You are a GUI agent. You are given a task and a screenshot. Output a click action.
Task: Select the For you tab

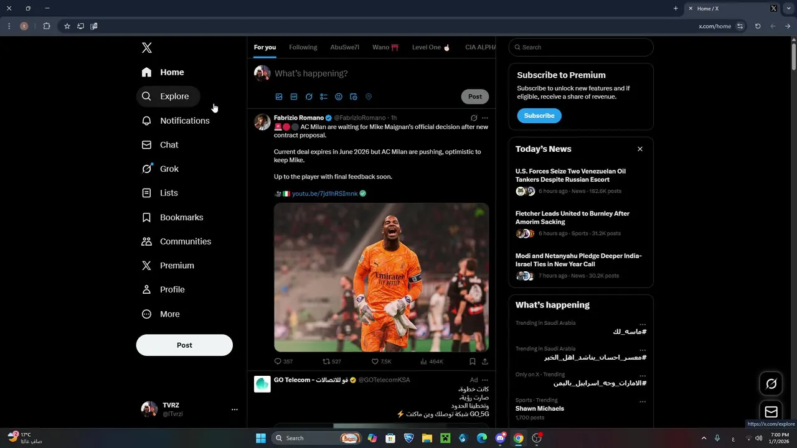coord(265,47)
